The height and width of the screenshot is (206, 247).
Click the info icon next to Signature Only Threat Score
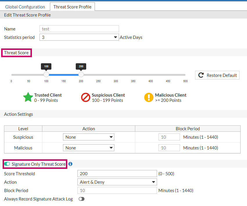[70, 164]
